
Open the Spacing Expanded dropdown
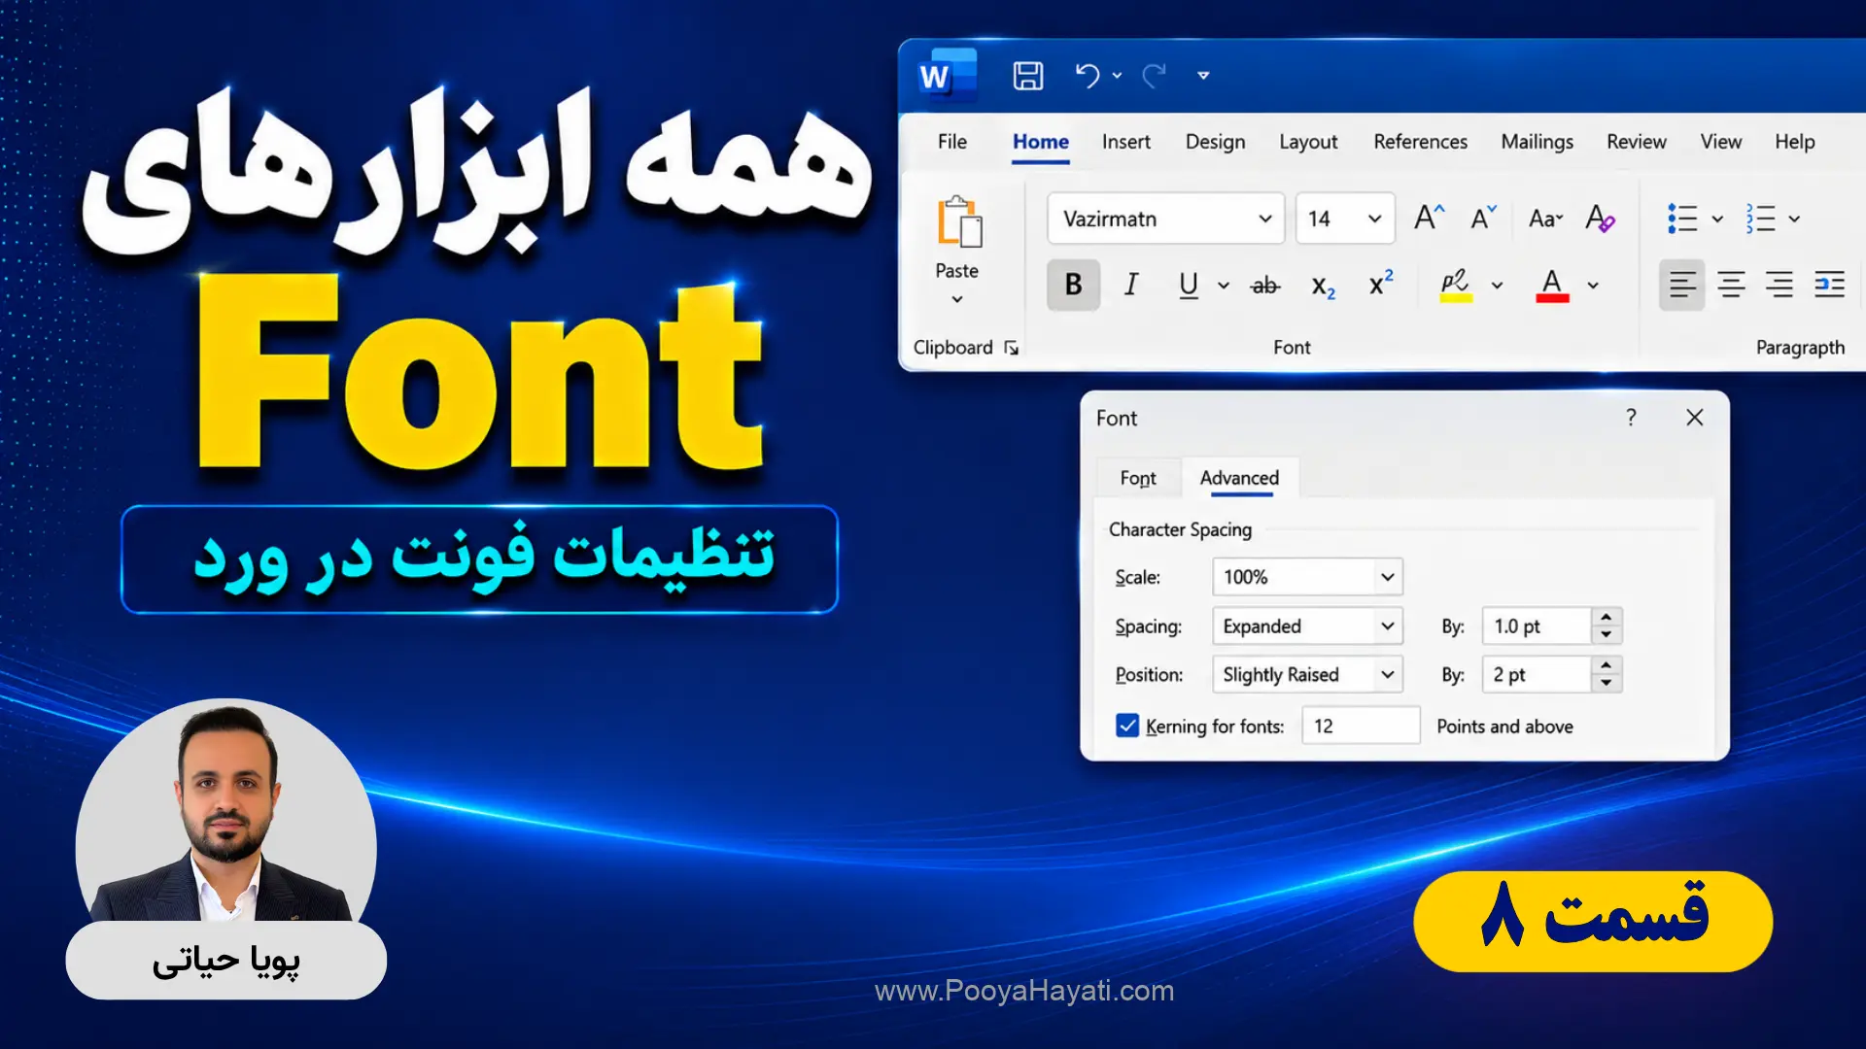[x=1307, y=626]
